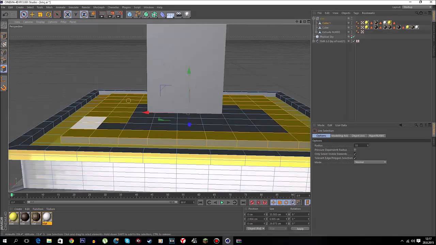Viewport: 436px width, 245px height.
Task: Toggle X-axis lock
Action: pyautogui.click(x=67, y=14)
